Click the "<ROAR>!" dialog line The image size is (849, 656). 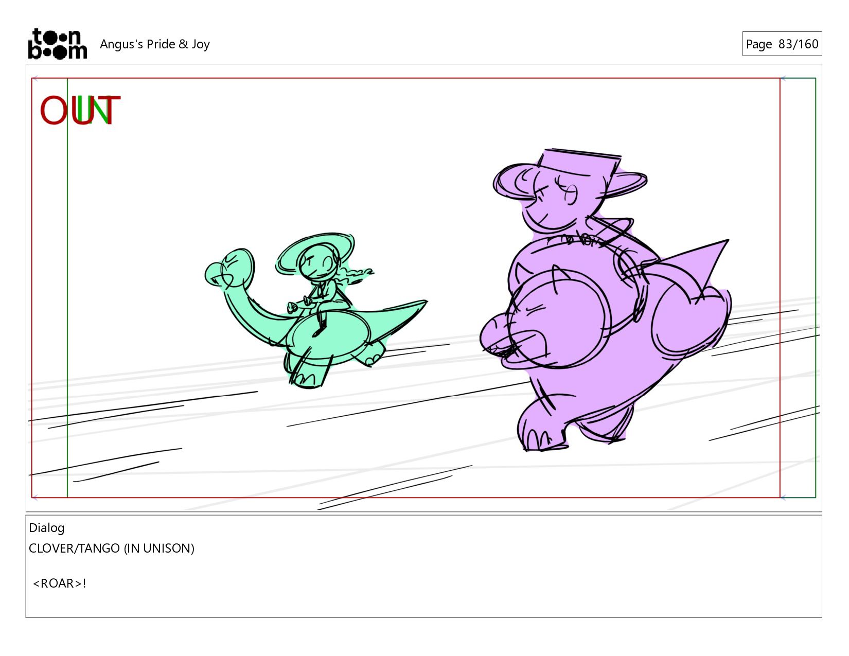click(x=59, y=583)
